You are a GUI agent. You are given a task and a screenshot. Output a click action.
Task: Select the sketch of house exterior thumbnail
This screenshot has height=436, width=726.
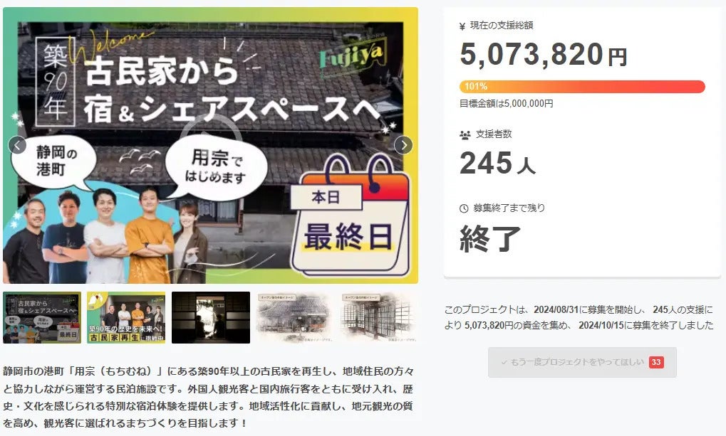[295, 318]
